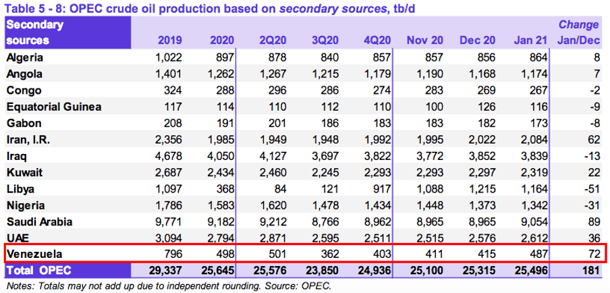Click the Change Jan/Dec column header
This screenshot has height=293, width=610.
[x=578, y=34]
